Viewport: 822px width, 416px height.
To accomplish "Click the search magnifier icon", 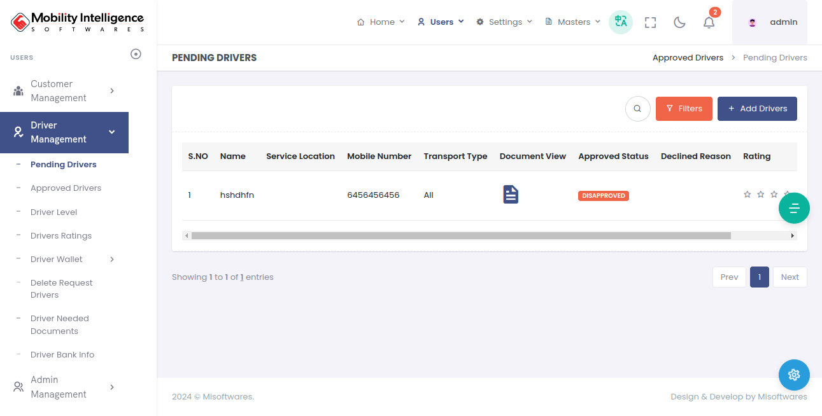I will click(x=637, y=109).
